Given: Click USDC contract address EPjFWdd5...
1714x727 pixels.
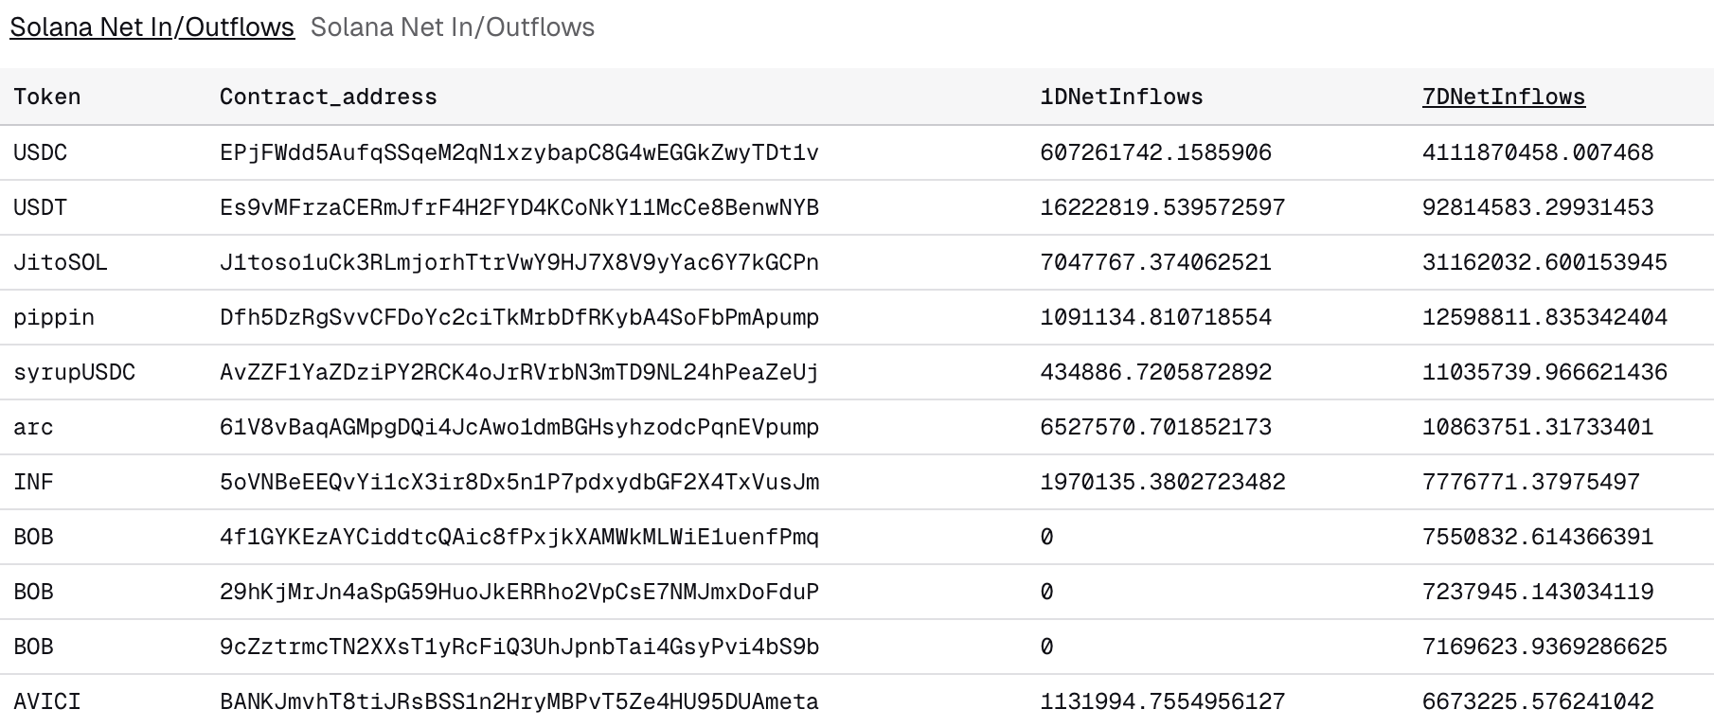Looking at the screenshot, I should pyautogui.click(x=519, y=152).
